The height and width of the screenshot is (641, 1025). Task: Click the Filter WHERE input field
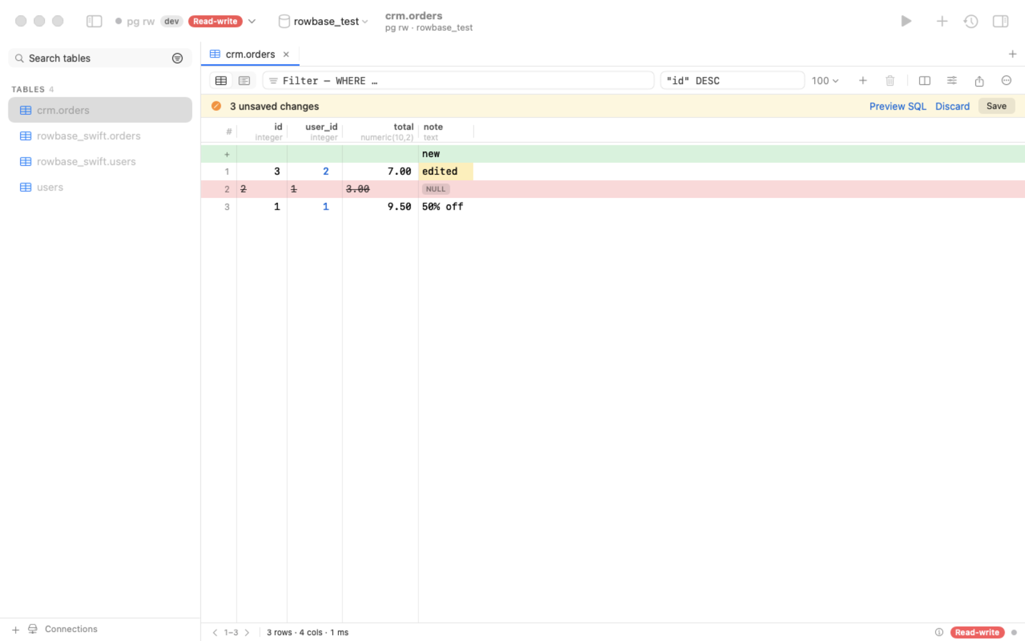(458, 81)
